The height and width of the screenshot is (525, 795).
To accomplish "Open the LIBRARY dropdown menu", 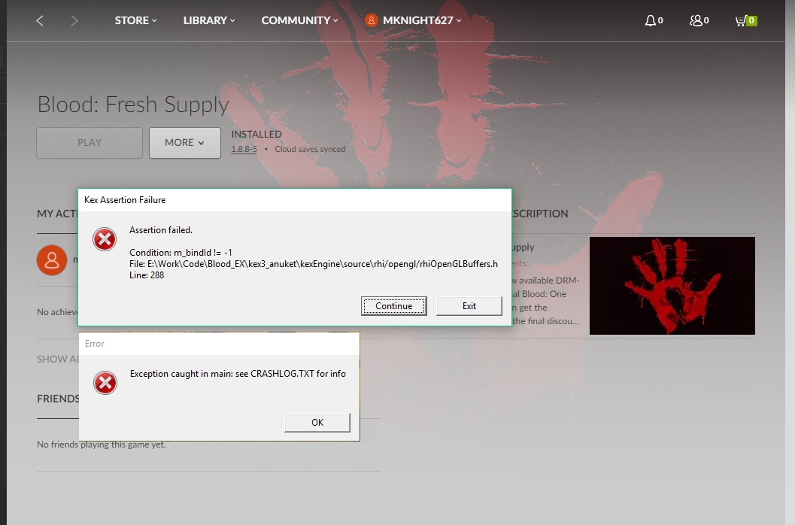I will point(209,20).
